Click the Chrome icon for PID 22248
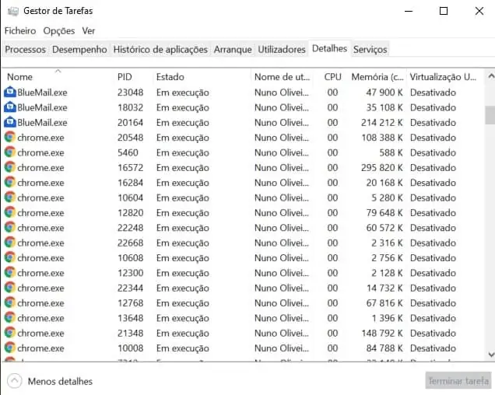This screenshot has width=495, height=395. [10, 228]
